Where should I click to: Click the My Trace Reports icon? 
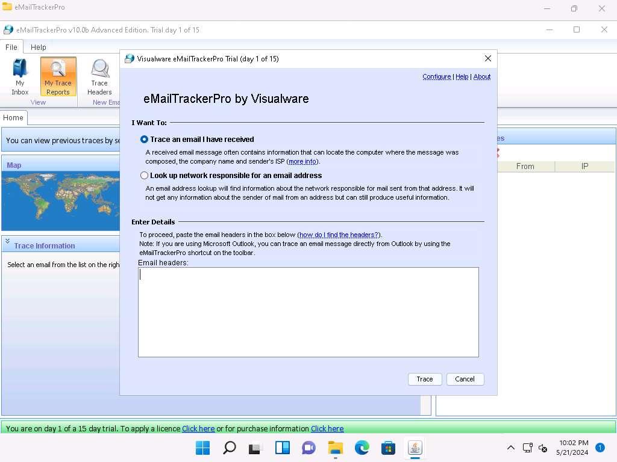[58, 76]
